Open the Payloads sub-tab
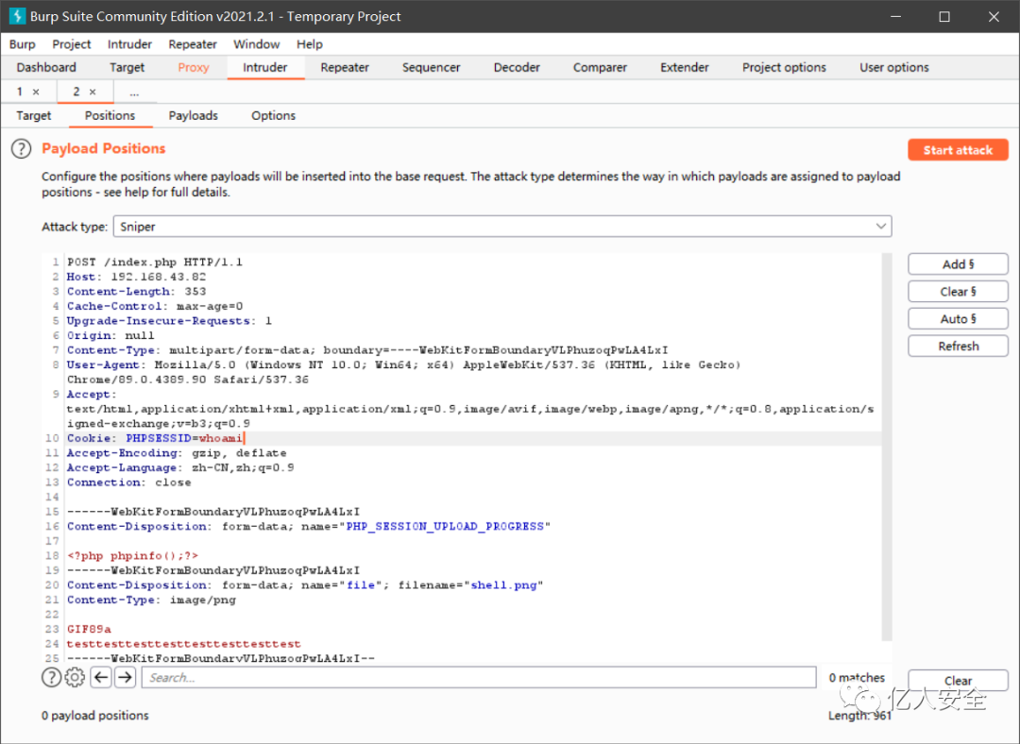Viewport: 1020px width, 744px height. [x=194, y=116]
